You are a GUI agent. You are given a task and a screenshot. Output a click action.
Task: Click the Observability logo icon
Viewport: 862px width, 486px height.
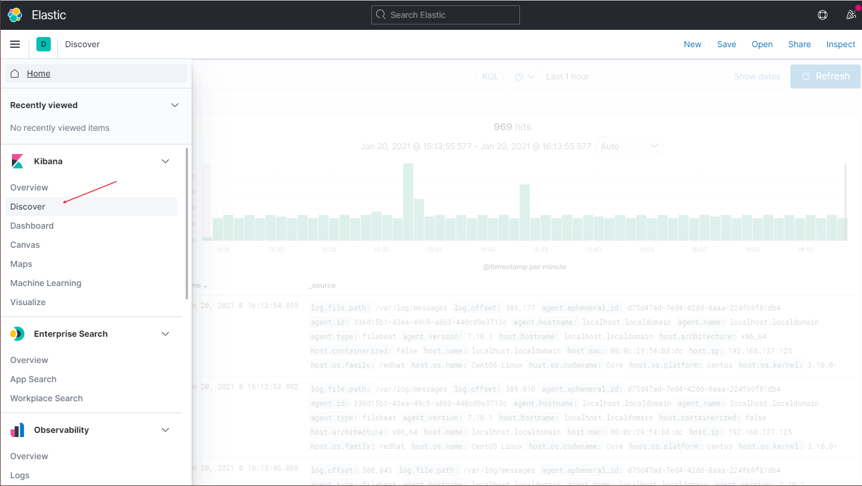tap(17, 430)
